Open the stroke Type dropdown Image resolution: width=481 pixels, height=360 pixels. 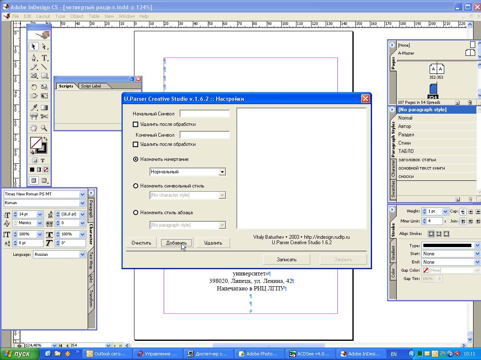click(x=477, y=245)
